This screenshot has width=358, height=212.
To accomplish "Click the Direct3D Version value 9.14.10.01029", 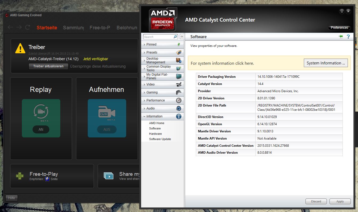I will 267,117.
